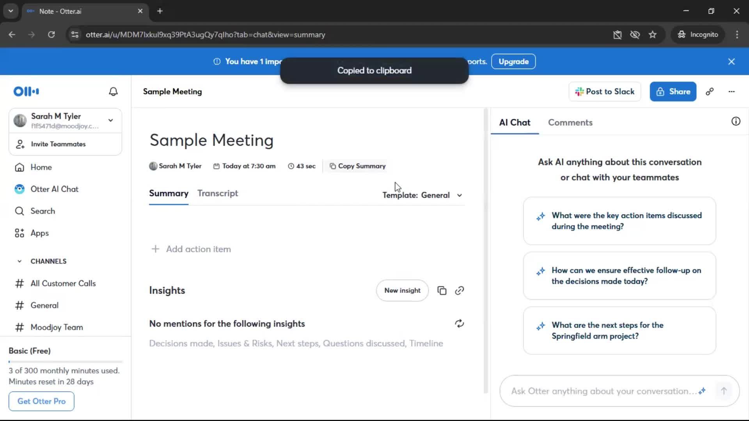The image size is (749, 421).
Task: Bookmark this page star icon
Action: [x=653, y=35]
